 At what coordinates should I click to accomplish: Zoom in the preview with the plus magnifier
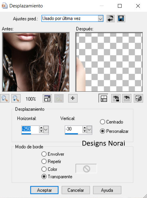tap(16, 98)
